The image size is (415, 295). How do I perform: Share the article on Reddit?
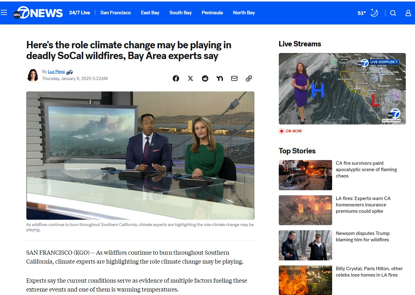[205, 78]
